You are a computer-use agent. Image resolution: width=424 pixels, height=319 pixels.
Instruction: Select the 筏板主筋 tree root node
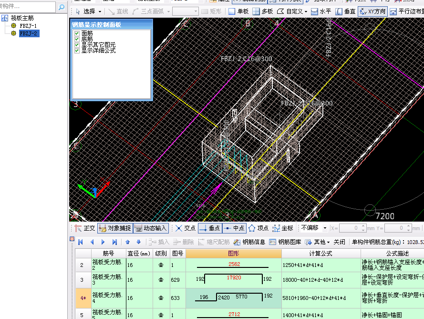point(22,18)
